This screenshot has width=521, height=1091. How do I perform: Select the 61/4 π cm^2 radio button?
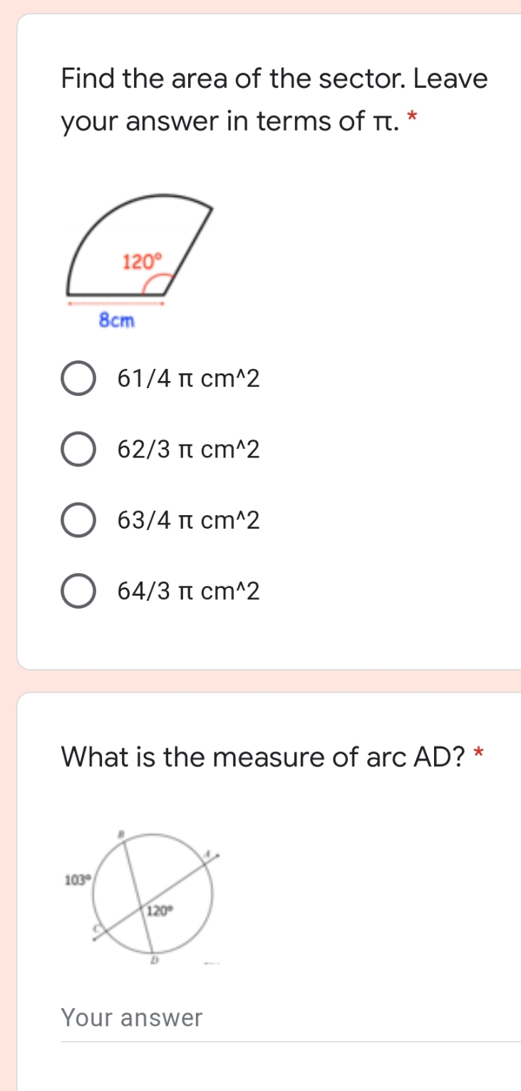[78, 380]
